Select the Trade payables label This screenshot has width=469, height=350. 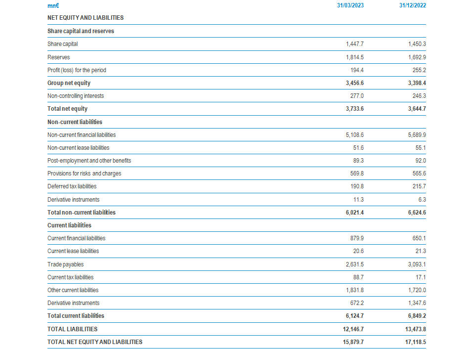pos(66,264)
